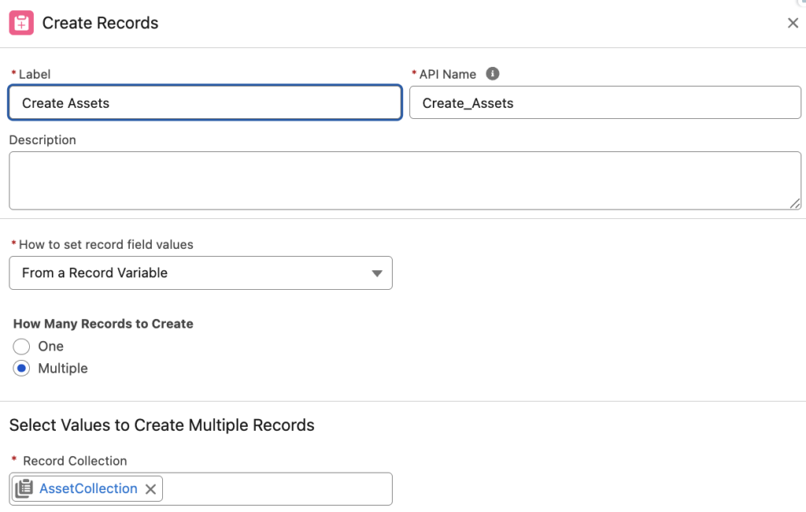The width and height of the screenshot is (806, 512).
Task: Click the pink Create Records clipboard icon
Action: [x=22, y=23]
